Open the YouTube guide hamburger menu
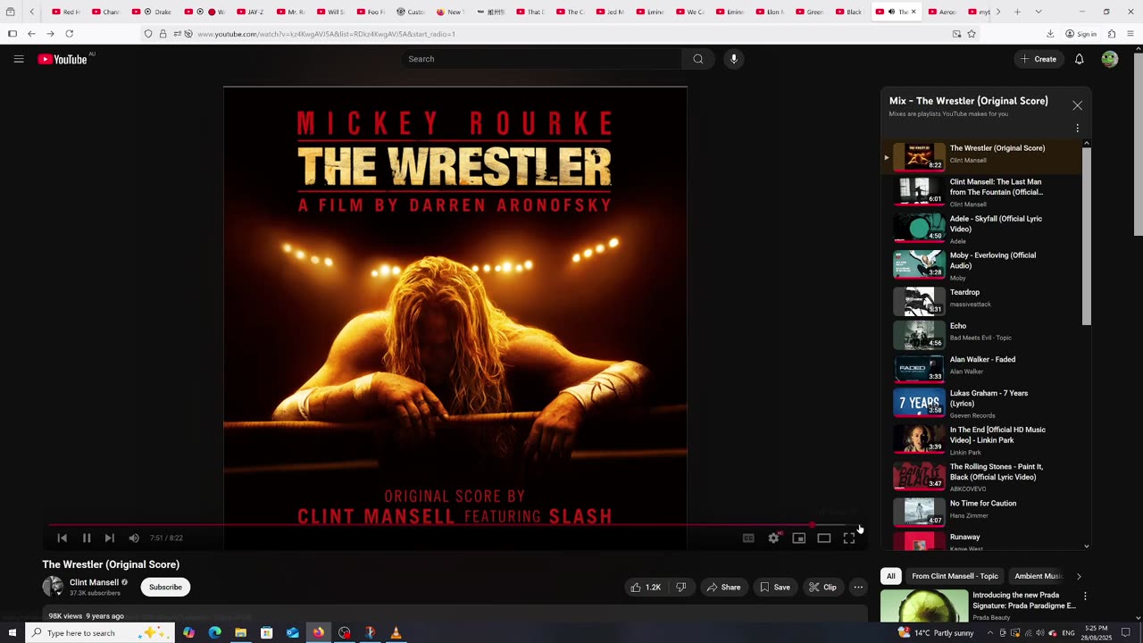Image resolution: width=1143 pixels, height=643 pixels. tap(19, 59)
